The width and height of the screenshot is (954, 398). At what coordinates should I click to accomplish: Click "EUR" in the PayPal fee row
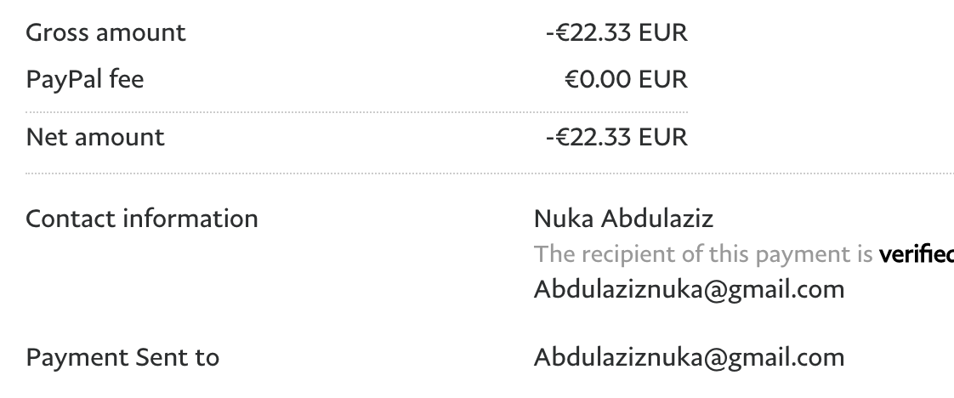pyautogui.click(x=663, y=80)
